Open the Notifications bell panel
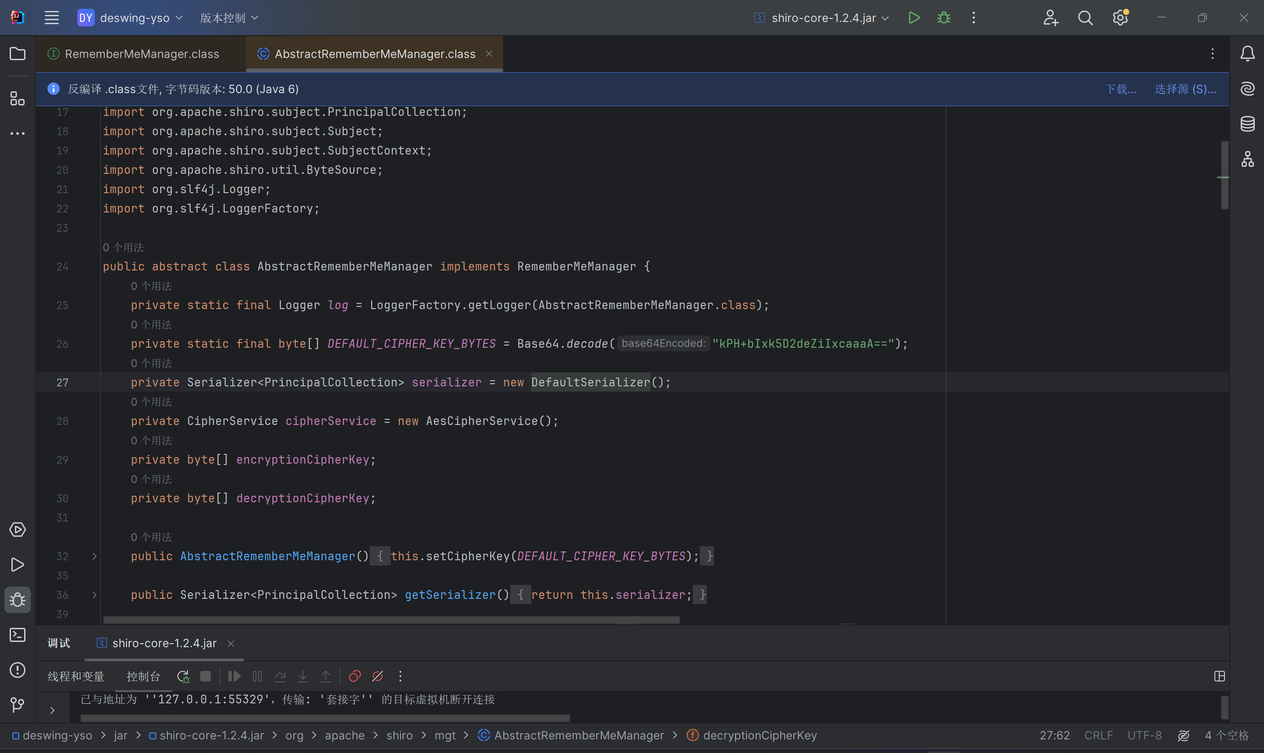This screenshot has height=753, width=1264. tap(1247, 54)
